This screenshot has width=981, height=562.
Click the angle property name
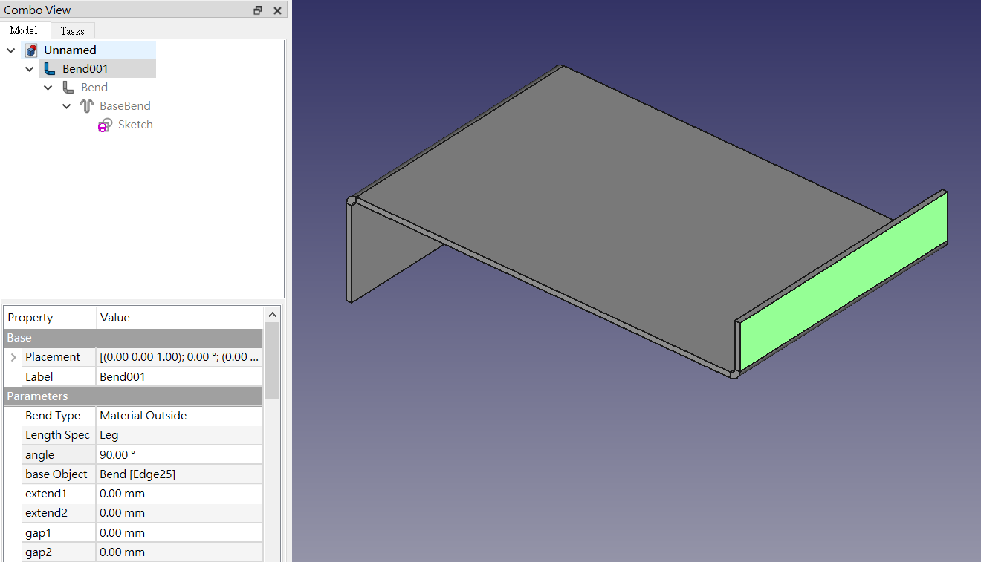[39, 454]
